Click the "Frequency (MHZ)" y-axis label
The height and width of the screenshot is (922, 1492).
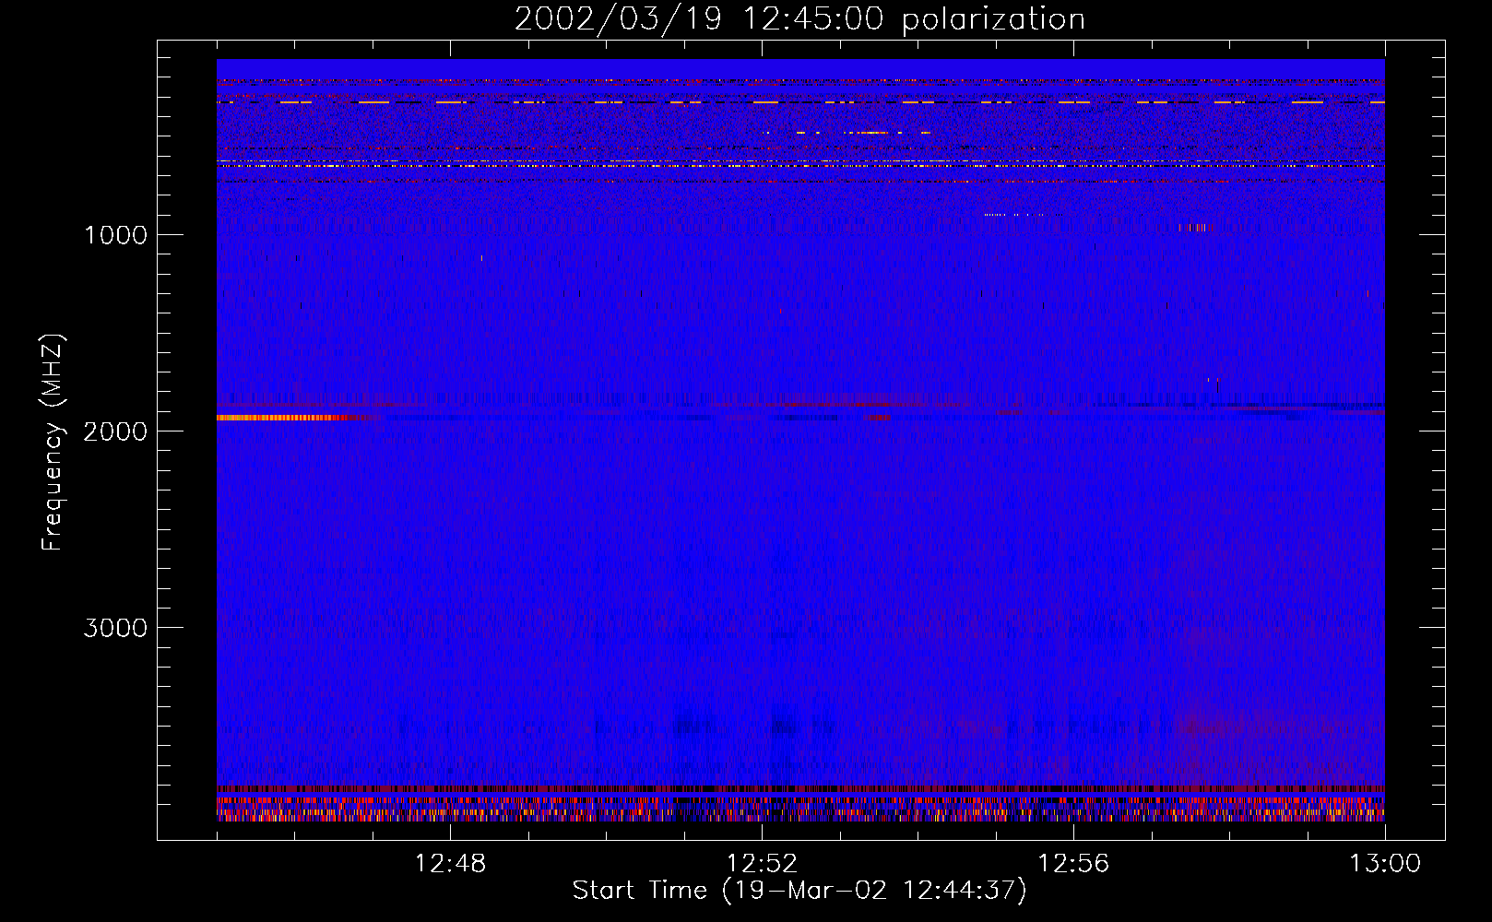(53, 442)
